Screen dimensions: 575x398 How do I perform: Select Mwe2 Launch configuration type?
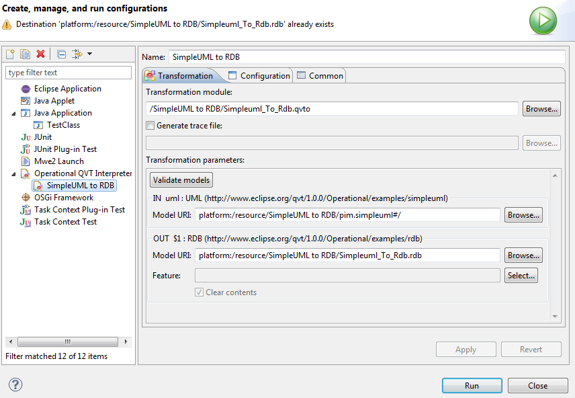point(58,161)
